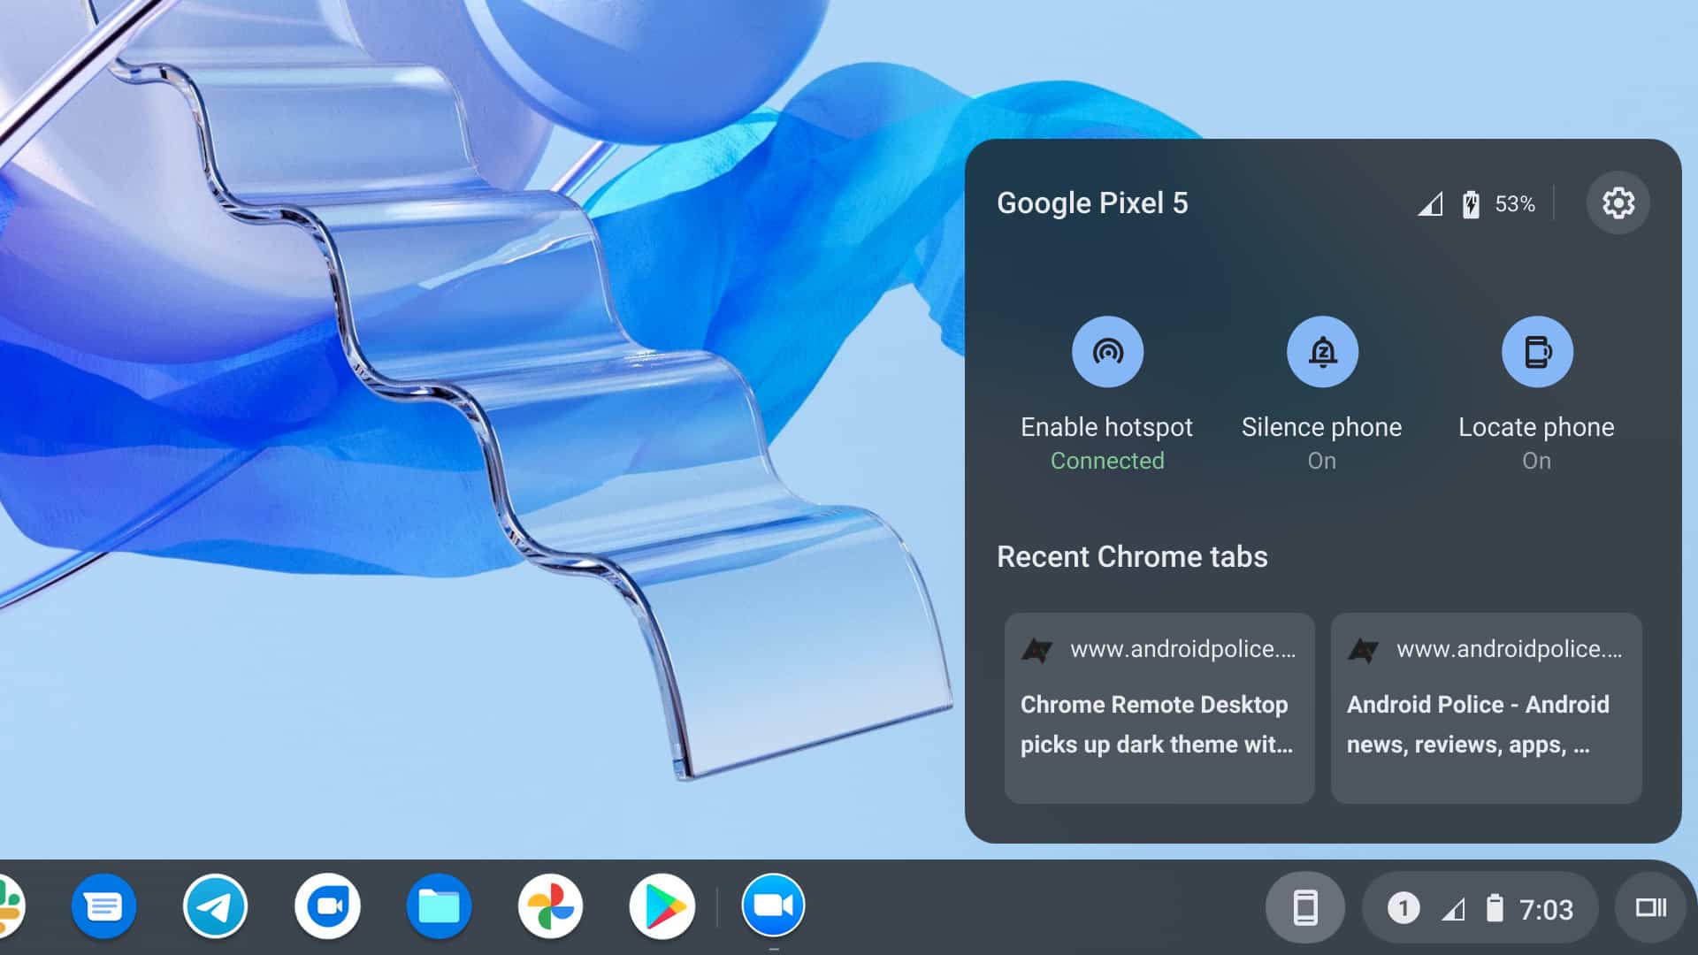Click the Recent Chrome tabs heading

coord(1133,556)
